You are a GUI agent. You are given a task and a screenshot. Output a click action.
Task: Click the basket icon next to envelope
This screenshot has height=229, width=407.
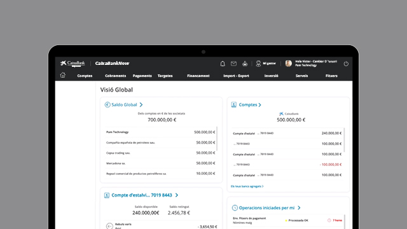(245, 64)
